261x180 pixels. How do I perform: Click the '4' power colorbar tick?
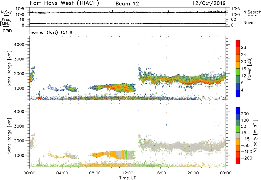tap(242, 90)
